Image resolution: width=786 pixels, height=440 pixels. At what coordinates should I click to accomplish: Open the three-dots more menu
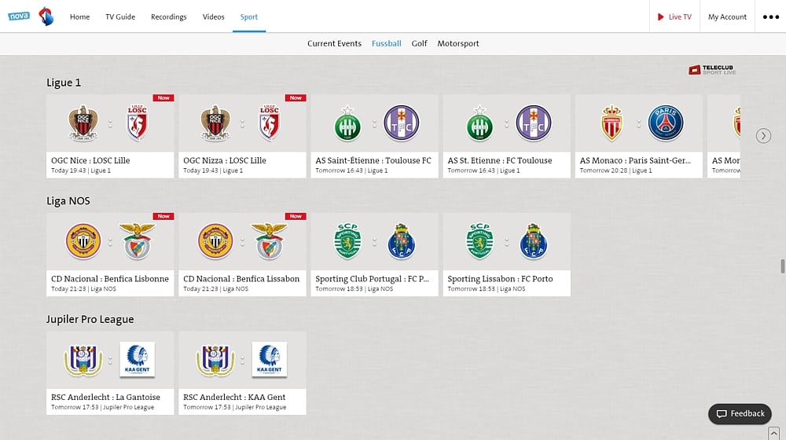click(770, 16)
